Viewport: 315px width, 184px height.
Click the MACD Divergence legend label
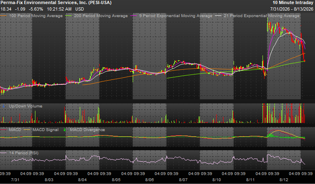(87, 130)
